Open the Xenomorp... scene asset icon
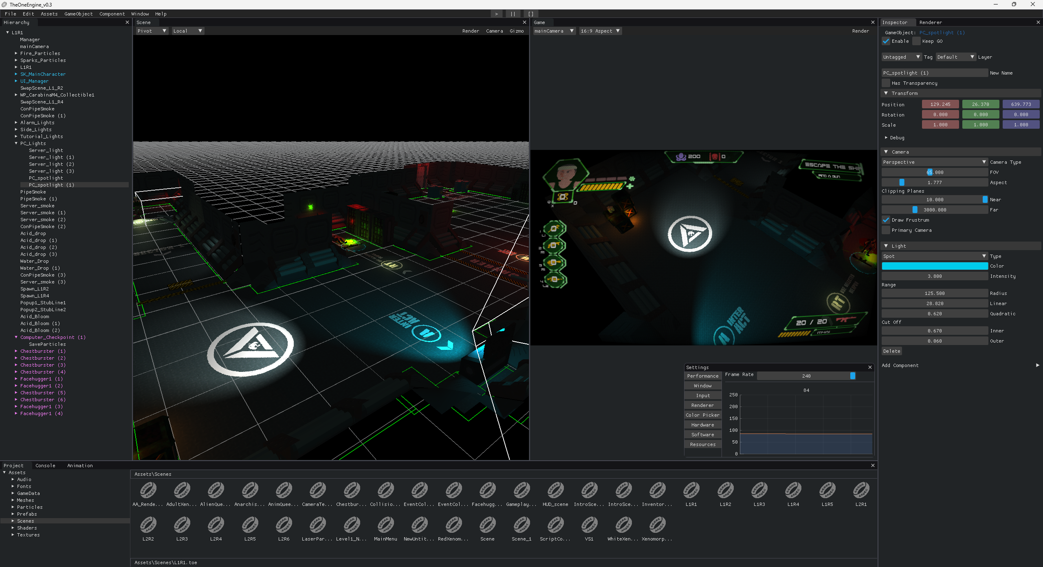 657,525
